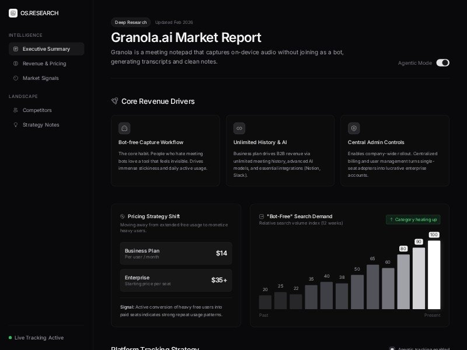
Task: Click the green Live Tracking status dot
Action: click(11, 338)
